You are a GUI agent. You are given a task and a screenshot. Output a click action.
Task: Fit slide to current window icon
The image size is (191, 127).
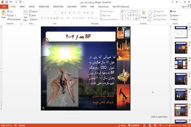(x=189, y=125)
